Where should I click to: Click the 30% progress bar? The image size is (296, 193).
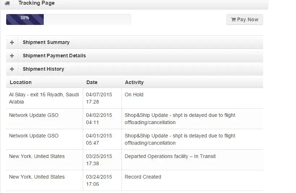click(x=25, y=19)
